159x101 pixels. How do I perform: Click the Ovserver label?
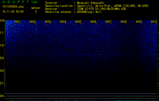tap(51, 3)
